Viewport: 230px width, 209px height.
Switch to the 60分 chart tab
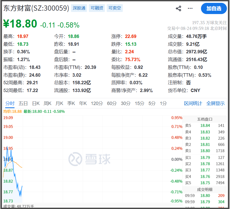(x=112, y=103)
